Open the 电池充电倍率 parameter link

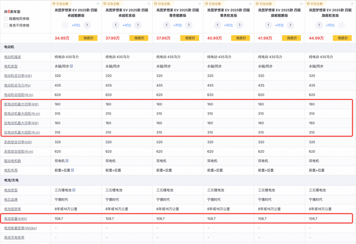coord(14,238)
